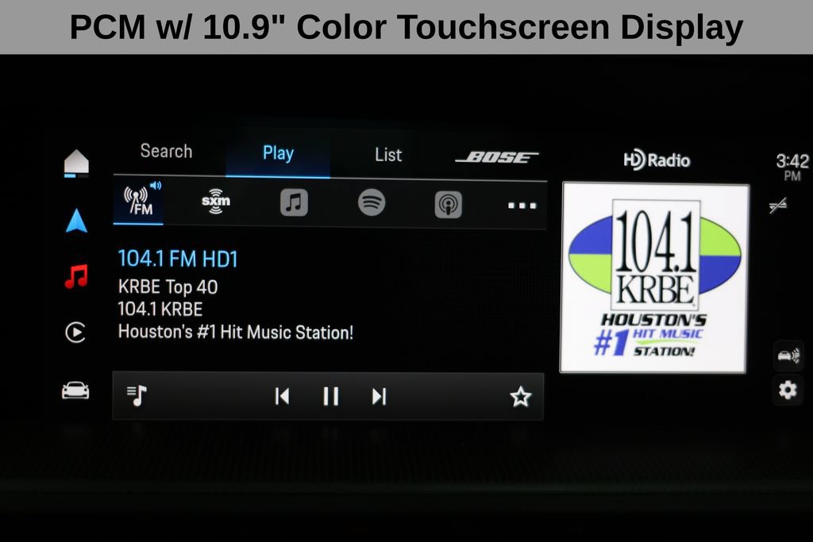
Task: Pause the radio playback
Action: [x=331, y=397]
